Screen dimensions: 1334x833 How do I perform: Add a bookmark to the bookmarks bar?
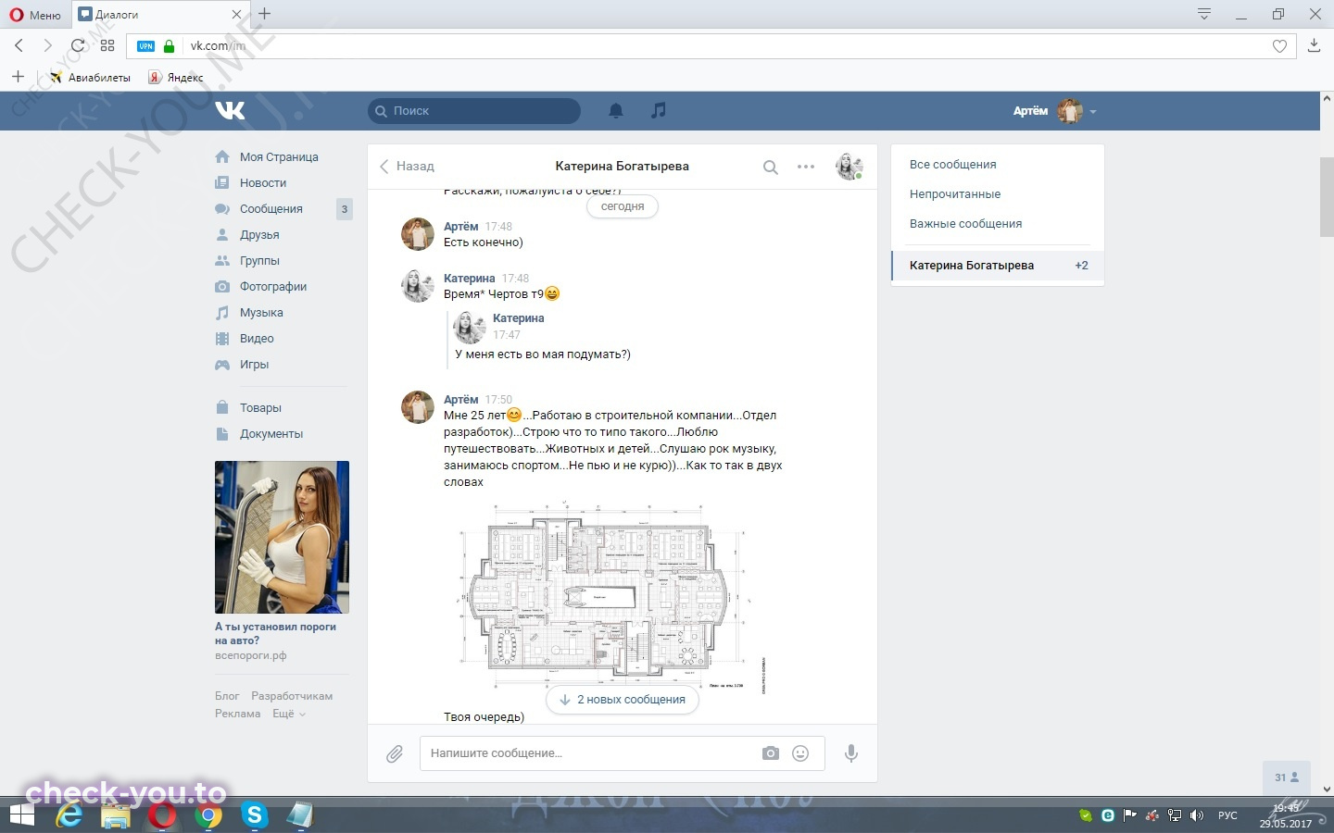pyautogui.click(x=18, y=77)
